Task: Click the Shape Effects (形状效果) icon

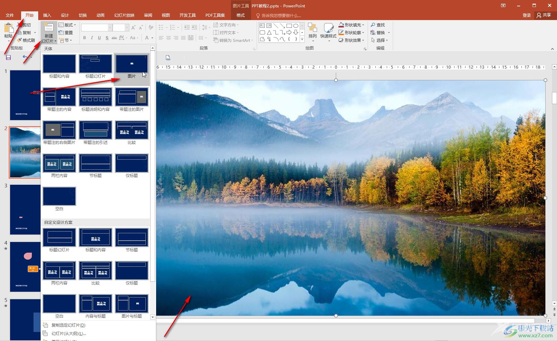Action: tap(341, 40)
